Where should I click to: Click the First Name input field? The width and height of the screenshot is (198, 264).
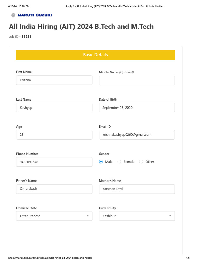(54, 80)
